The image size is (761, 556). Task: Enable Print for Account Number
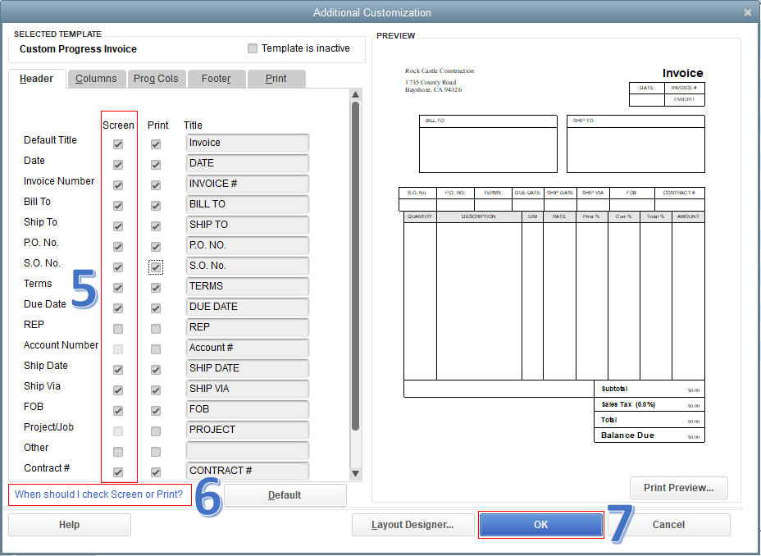tap(155, 349)
